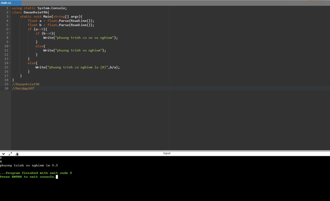Click 'Main(string[] args)' on line 3
The height and width of the screenshot is (201, 330).
[62, 17]
